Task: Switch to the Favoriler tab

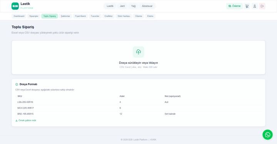Action: click(95, 16)
